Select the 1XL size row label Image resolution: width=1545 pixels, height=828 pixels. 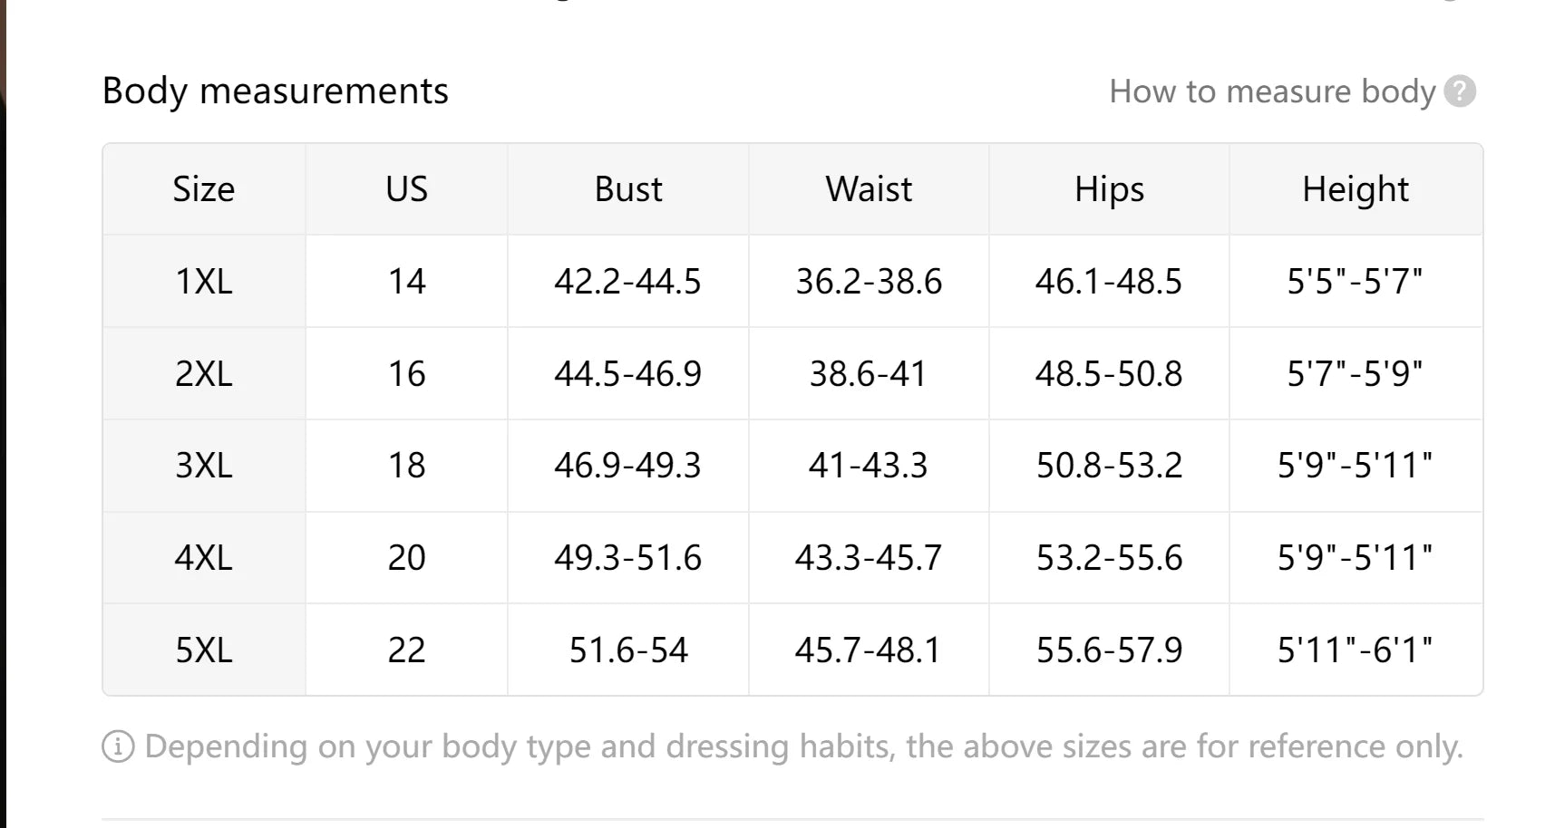coord(204,282)
